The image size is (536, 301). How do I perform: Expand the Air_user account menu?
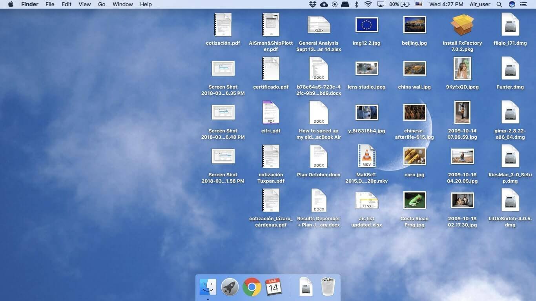tap(480, 4)
